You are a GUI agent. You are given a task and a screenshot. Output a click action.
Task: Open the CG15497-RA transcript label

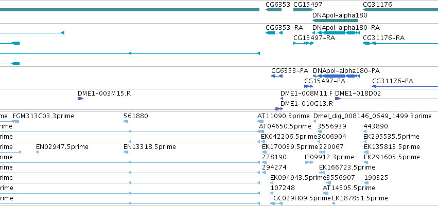(x=314, y=38)
